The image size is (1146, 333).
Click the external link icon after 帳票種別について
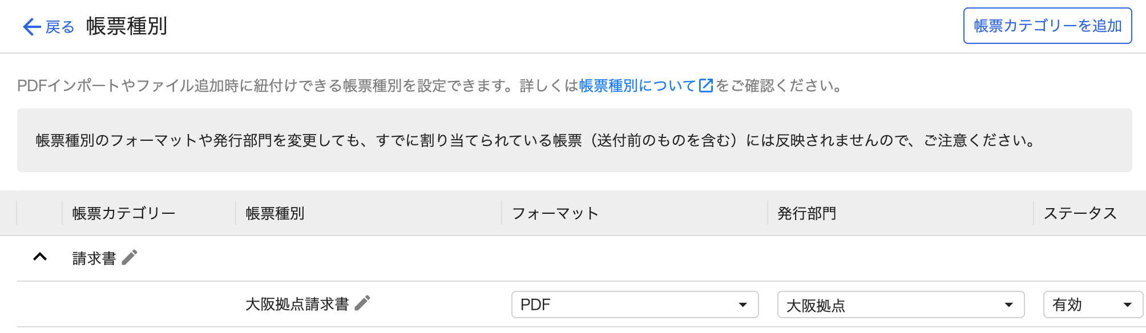pos(706,86)
